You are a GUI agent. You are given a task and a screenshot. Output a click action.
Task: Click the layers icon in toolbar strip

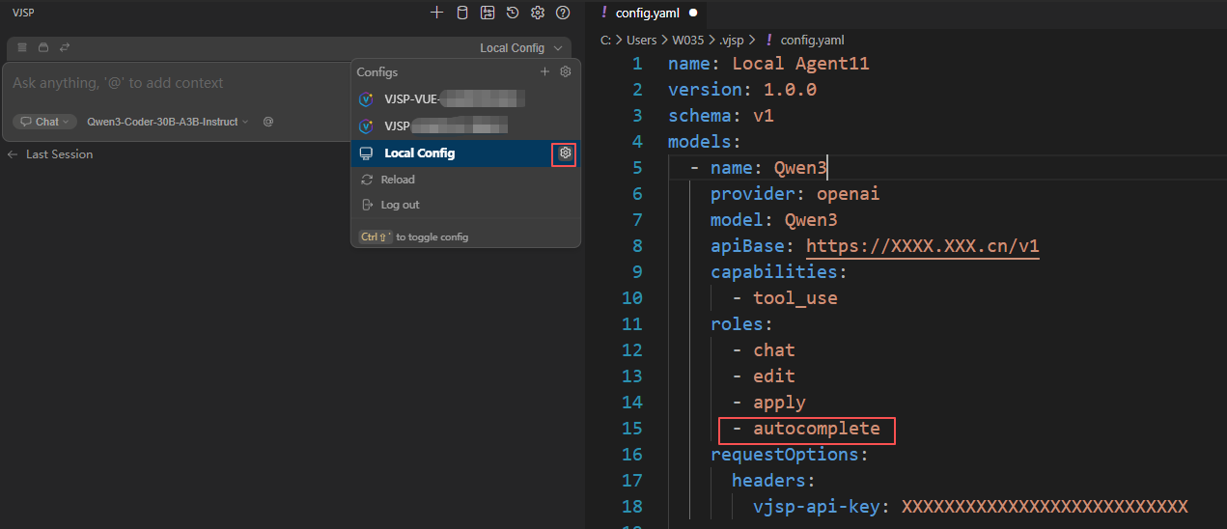43,47
